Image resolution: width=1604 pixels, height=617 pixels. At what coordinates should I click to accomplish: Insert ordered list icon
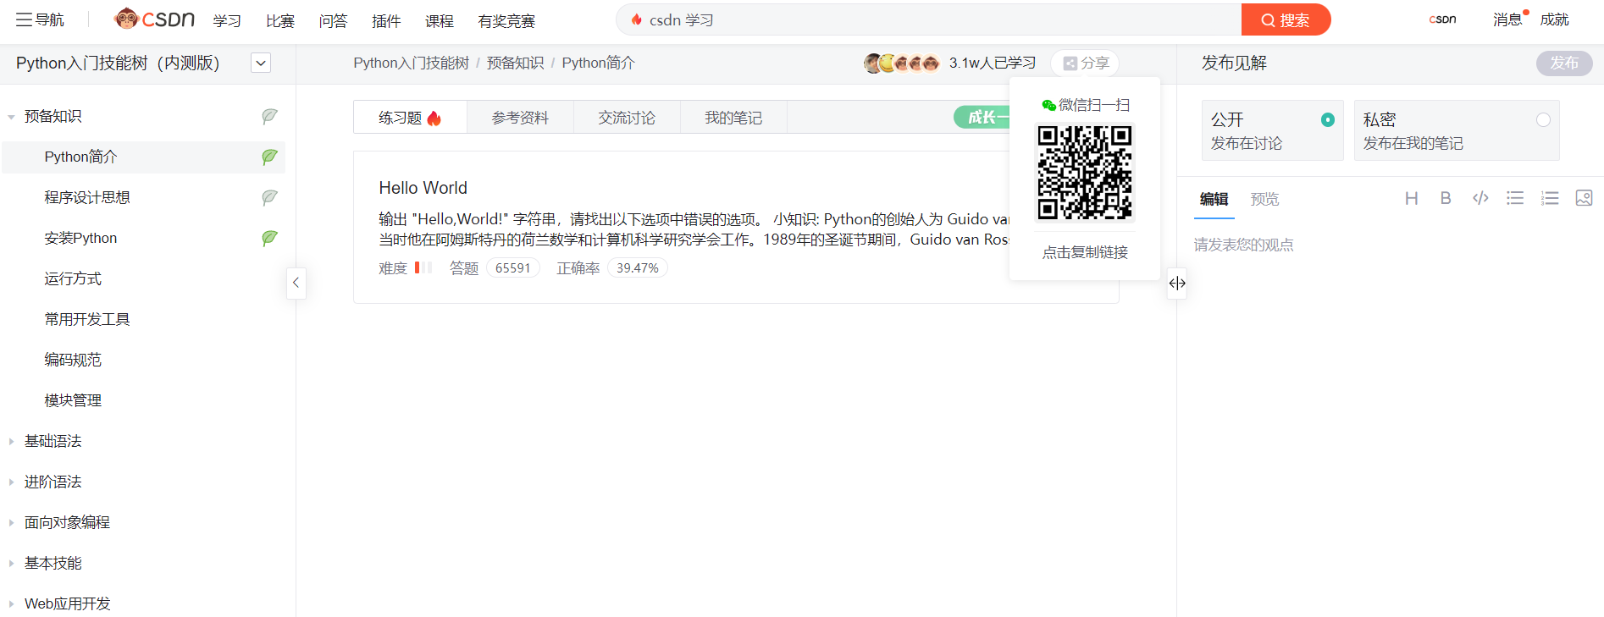tap(1550, 198)
